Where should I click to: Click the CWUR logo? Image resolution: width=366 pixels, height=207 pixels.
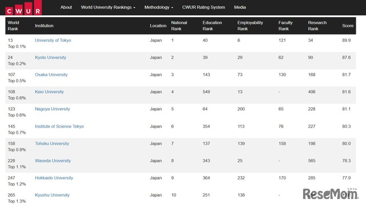point(23,7)
